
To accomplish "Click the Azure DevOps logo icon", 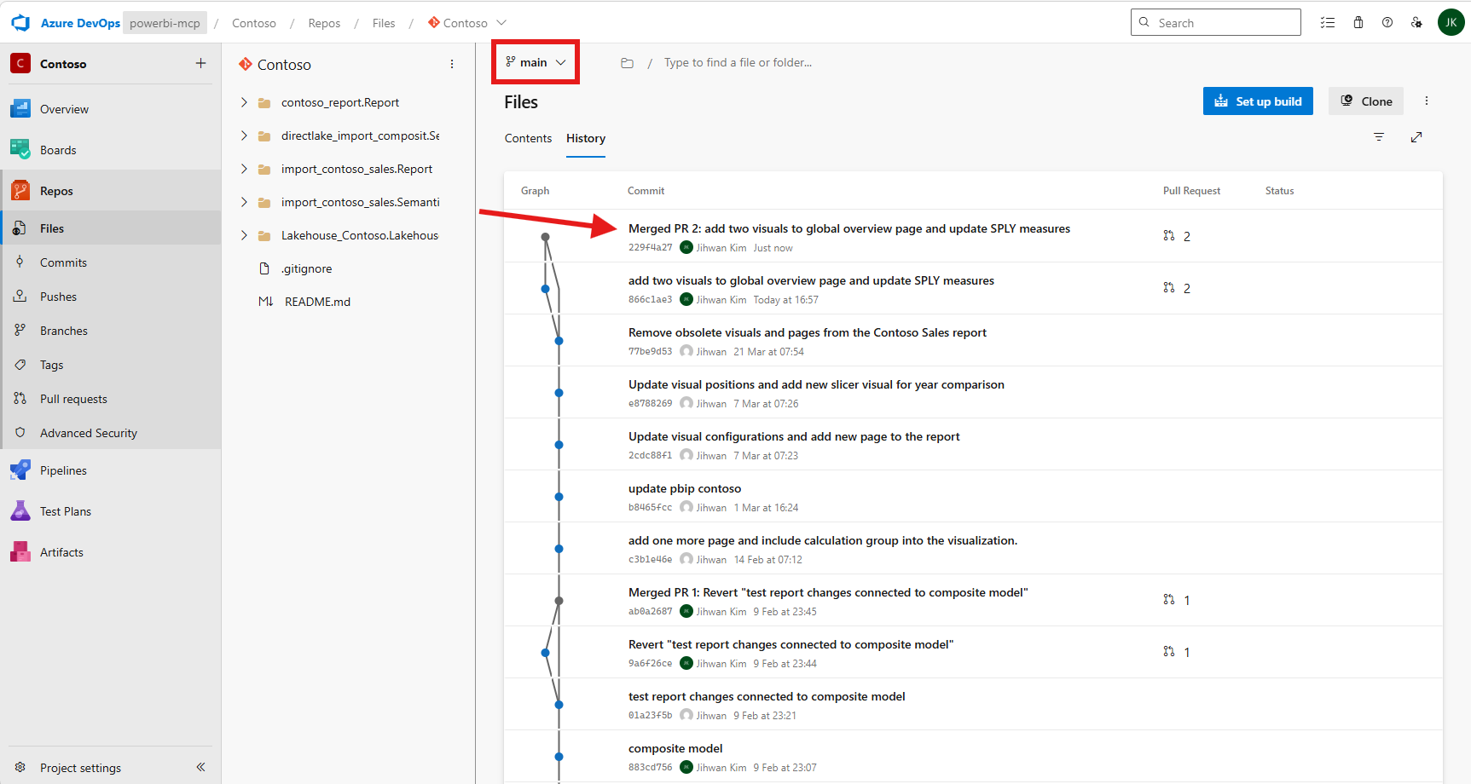I will pyautogui.click(x=20, y=23).
